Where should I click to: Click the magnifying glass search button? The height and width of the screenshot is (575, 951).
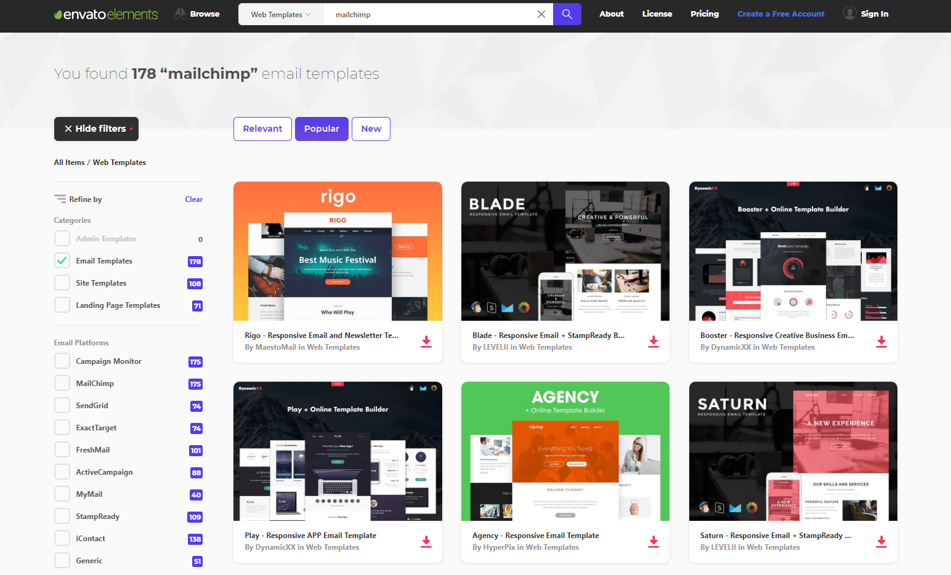point(567,14)
